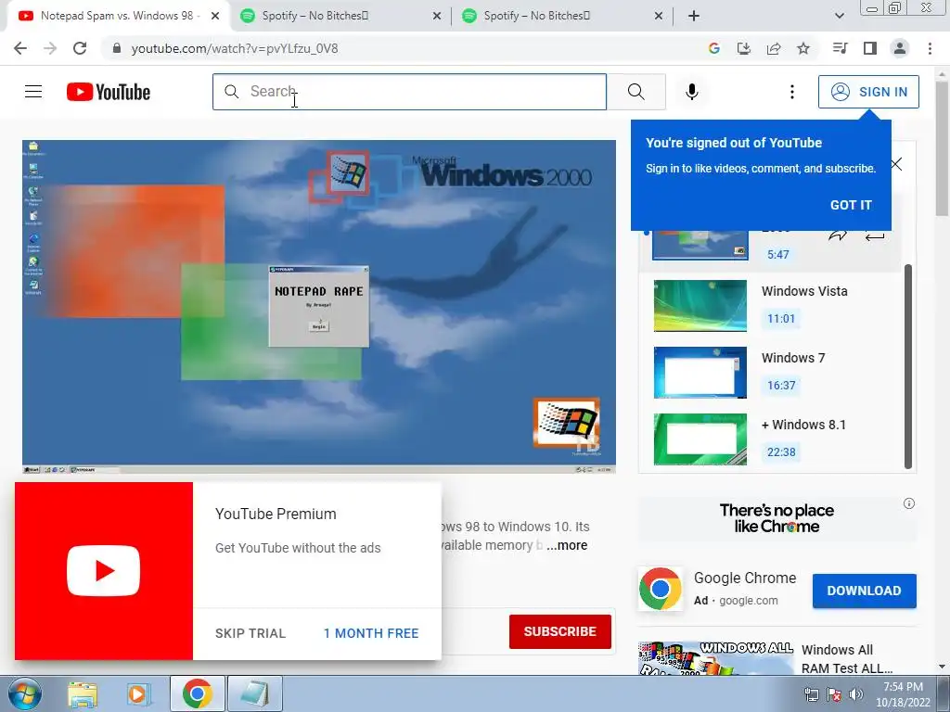The height and width of the screenshot is (712, 950).
Task: Go forward with the browser forward arrow
Action: coord(50,48)
